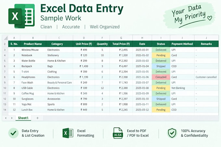Select column D header
This screenshot has width=221, height=147.
(84, 38)
